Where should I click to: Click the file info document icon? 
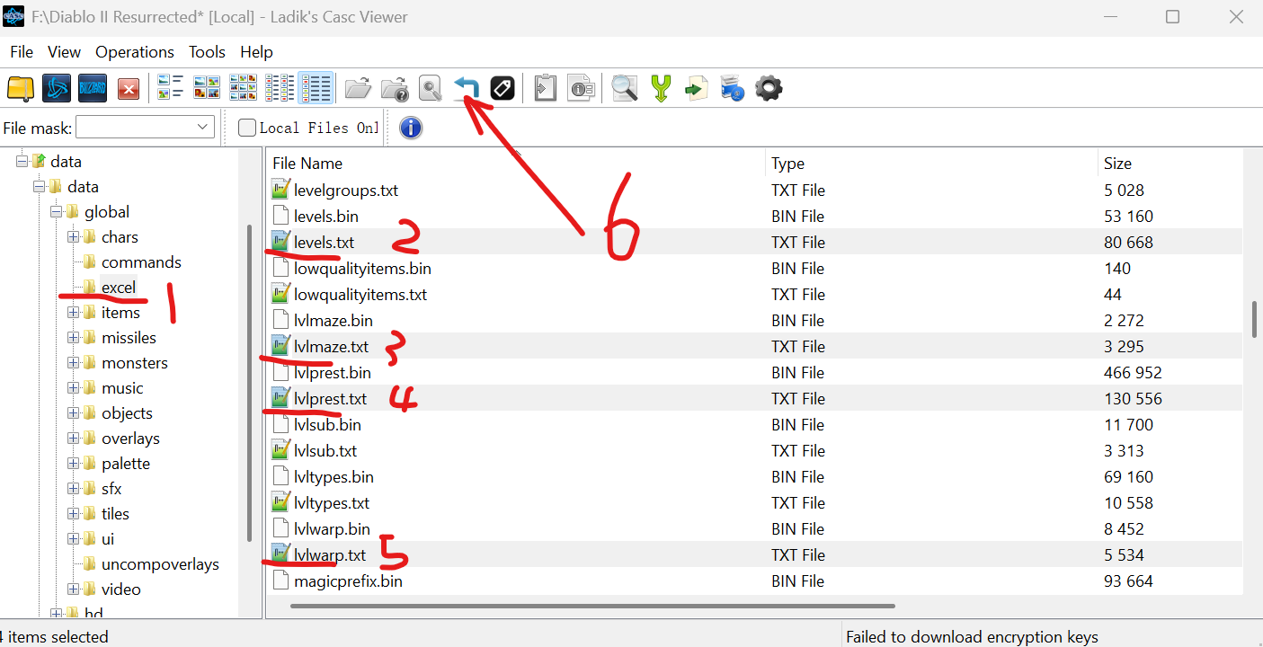click(x=581, y=88)
